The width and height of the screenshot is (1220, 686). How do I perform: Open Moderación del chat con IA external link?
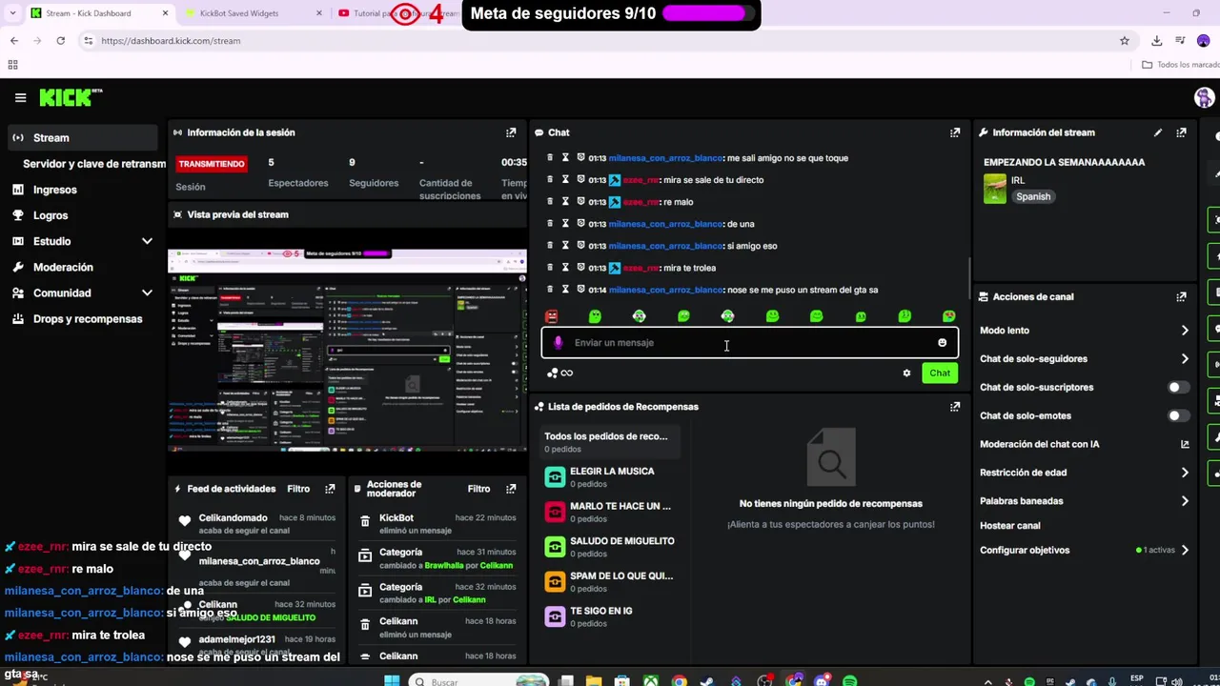[1185, 444]
